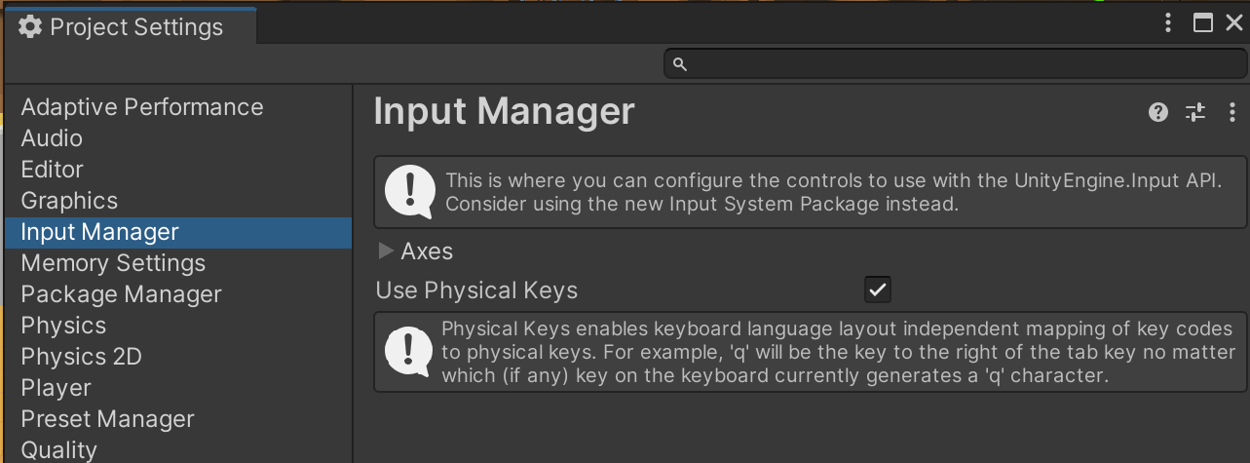Maximize the Project Settings window

[x=1203, y=24]
